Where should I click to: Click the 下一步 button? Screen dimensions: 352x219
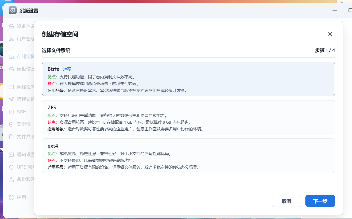point(320,201)
